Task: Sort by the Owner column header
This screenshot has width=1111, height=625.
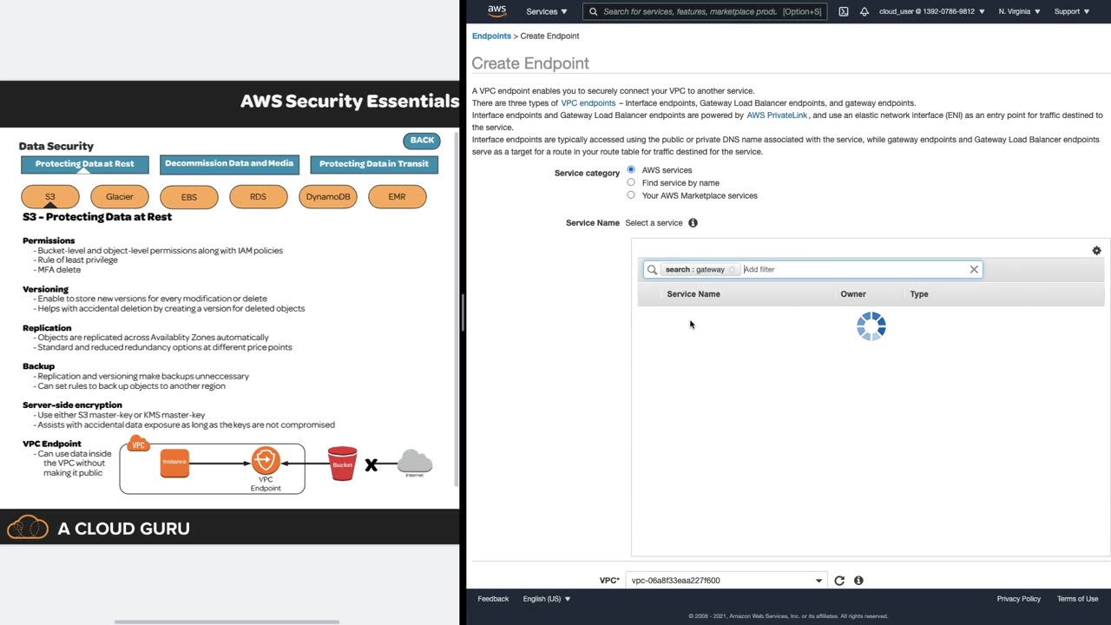Action: click(x=853, y=293)
